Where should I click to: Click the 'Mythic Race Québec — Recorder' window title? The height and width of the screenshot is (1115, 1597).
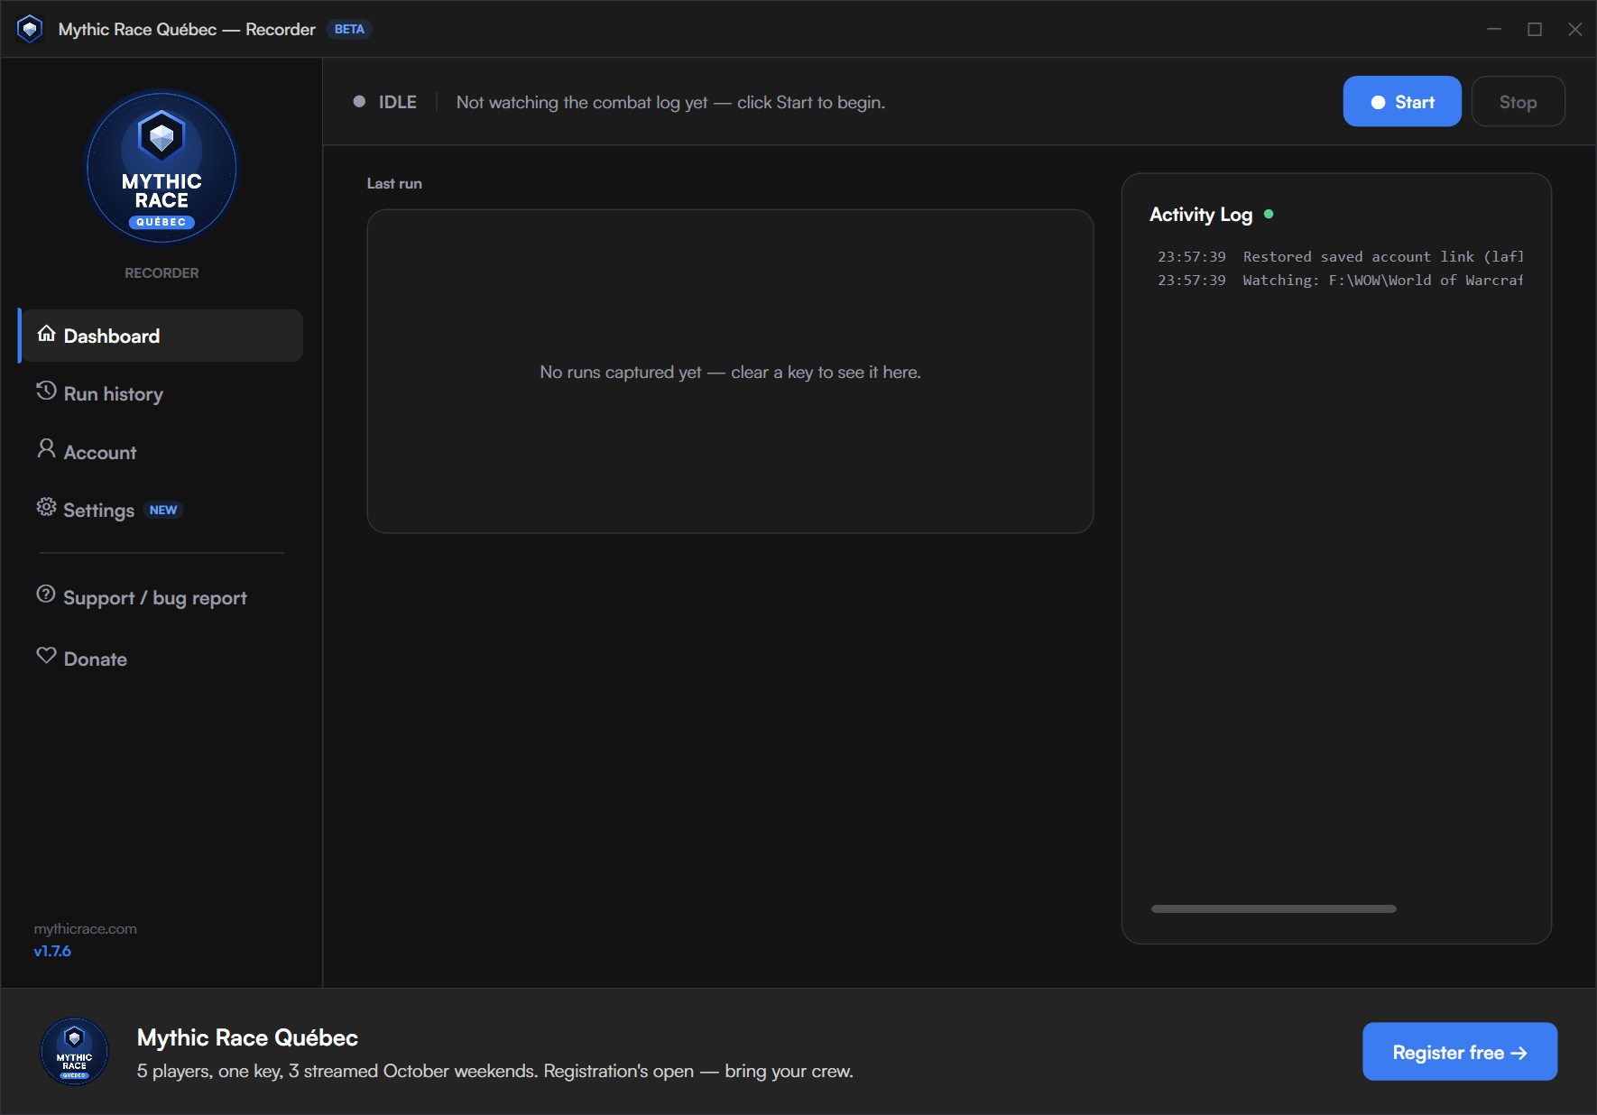[187, 29]
